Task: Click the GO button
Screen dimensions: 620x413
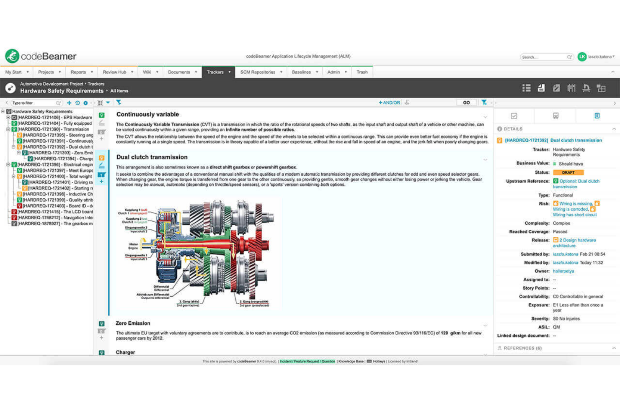Action: pos(466,103)
